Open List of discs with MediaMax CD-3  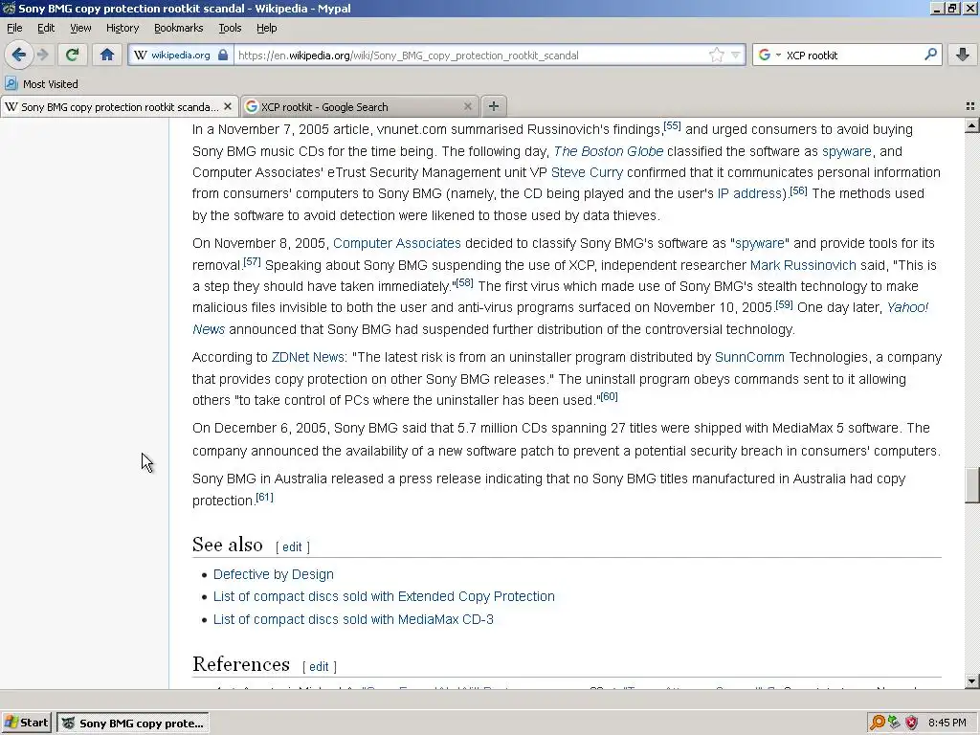[x=353, y=619]
